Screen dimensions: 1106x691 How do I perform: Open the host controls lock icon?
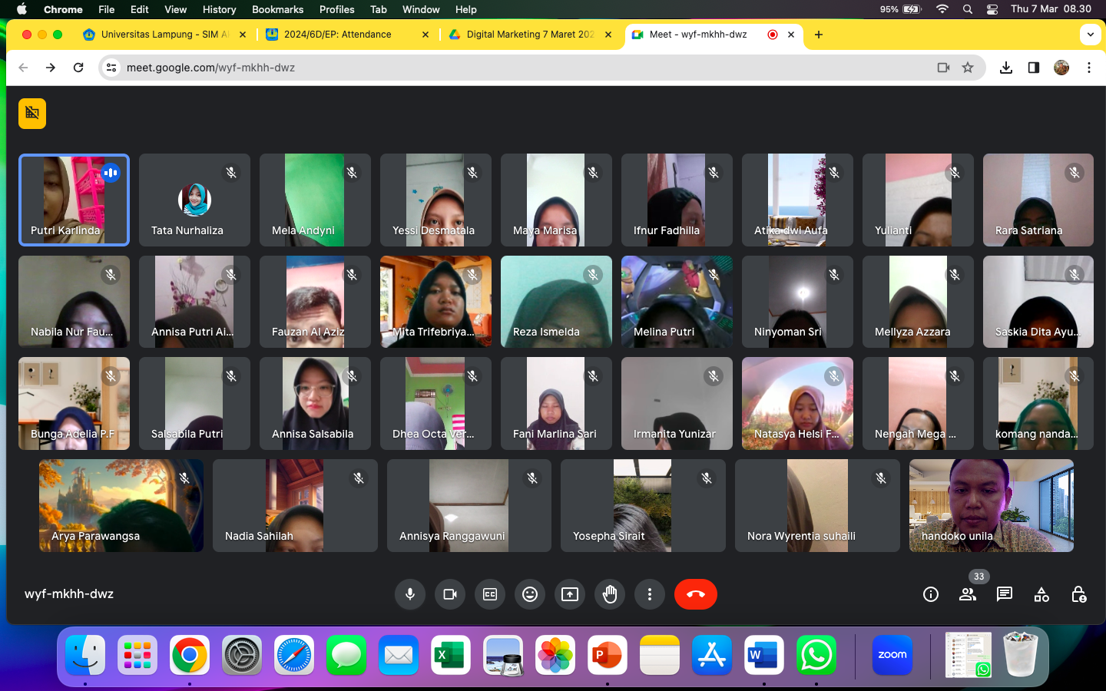(1078, 594)
